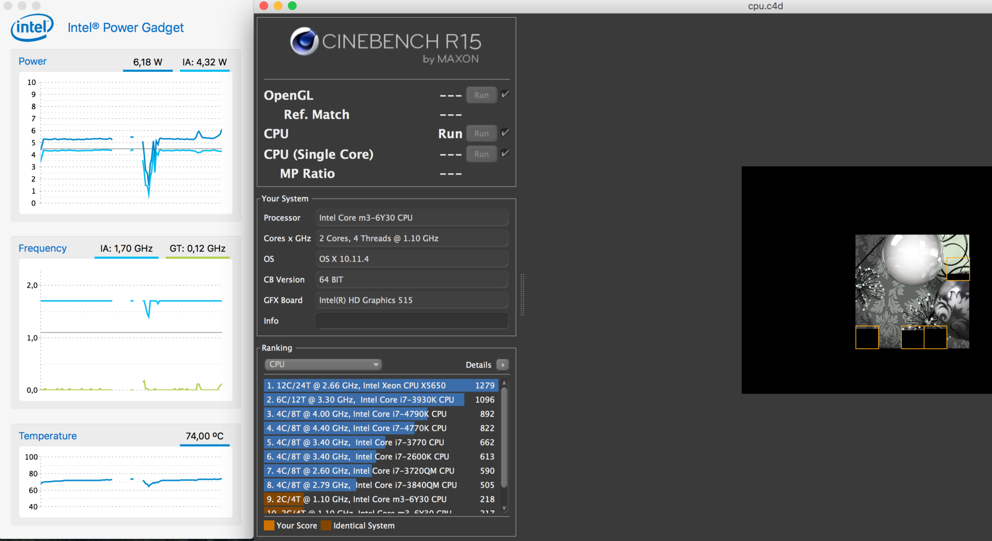Click the GT: 0,12 GHz frequency reading
The height and width of the screenshot is (541, 992).
pos(197,249)
